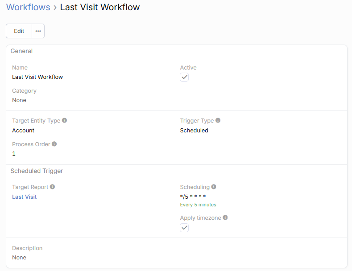Image resolution: width=352 pixels, height=271 pixels.
Task: Click the Scheduled Trigger section header
Action: pyautogui.click(x=37, y=171)
